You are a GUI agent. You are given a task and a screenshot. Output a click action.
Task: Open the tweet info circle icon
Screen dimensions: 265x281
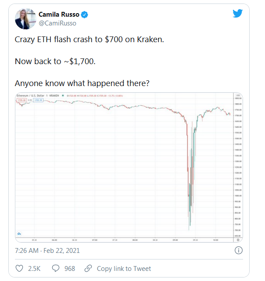click(239, 250)
